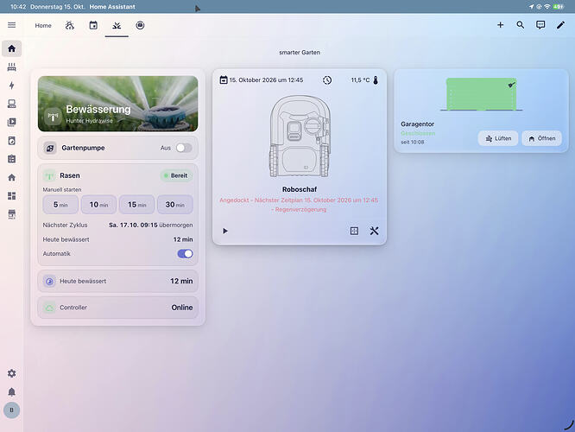Click the thermometer temperature icon
Screen dimensions: 575x432
(x=376, y=80)
